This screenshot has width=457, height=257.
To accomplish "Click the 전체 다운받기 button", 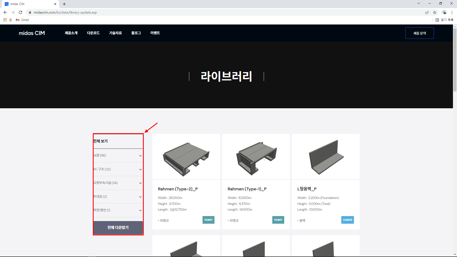I will (118, 228).
